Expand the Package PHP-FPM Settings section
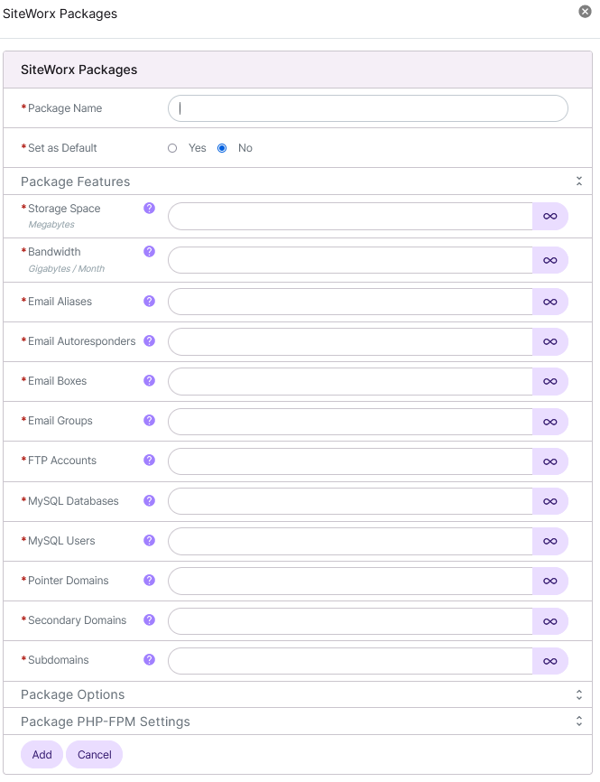 pos(579,721)
